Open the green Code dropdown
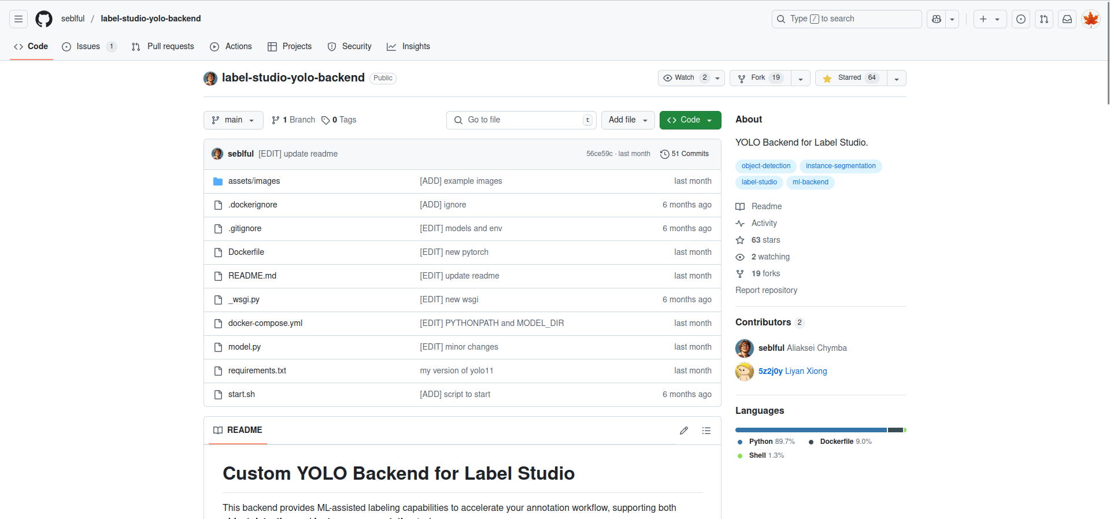The height and width of the screenshot is (519, 1110). click(690, 120)
